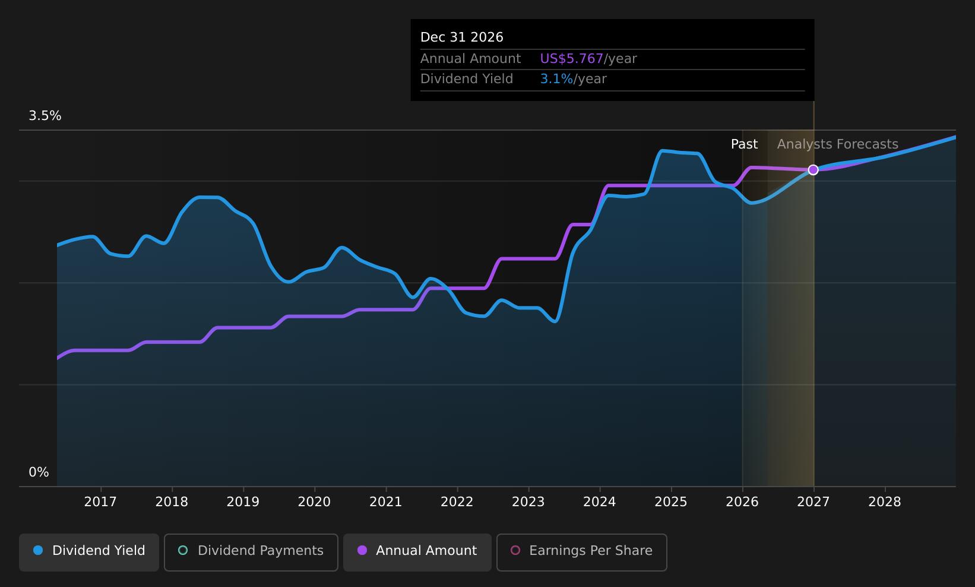The image size is (975, 587).
Task: Select the 2021 x-axis label
Action: (385, 502)
